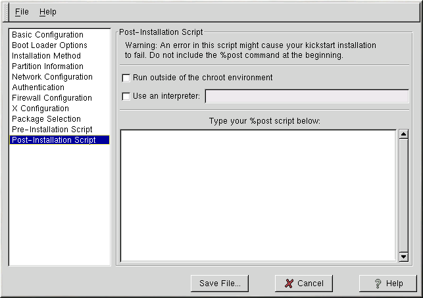
Task: Select Network Configuration entry
Action: click(x=51, y=77)
